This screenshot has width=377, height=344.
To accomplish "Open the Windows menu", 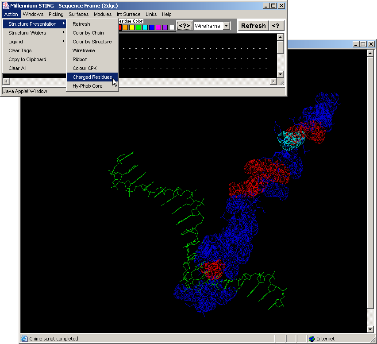I will click(33, 14).
